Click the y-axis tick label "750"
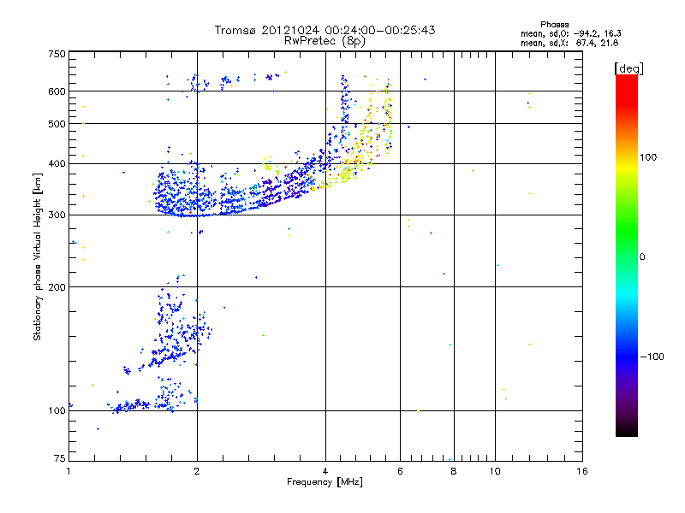Image resolution: width=685 pixels, height=513 pixels. point(57,54)
